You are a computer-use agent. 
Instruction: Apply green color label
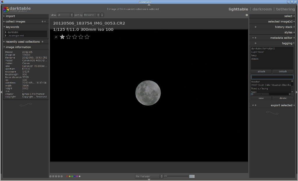point(72,176)
